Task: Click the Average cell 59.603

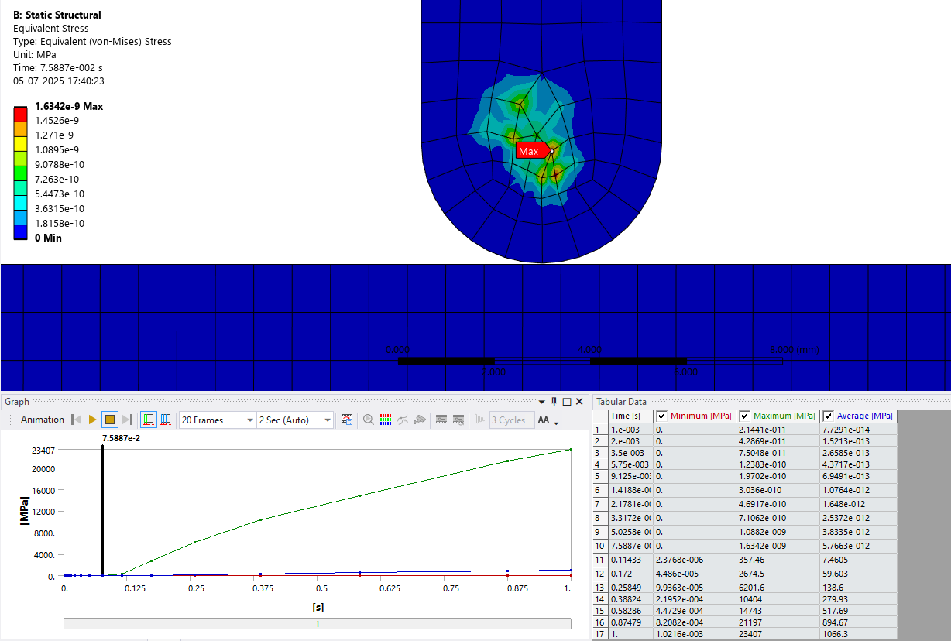Action: tap(858, 574)
